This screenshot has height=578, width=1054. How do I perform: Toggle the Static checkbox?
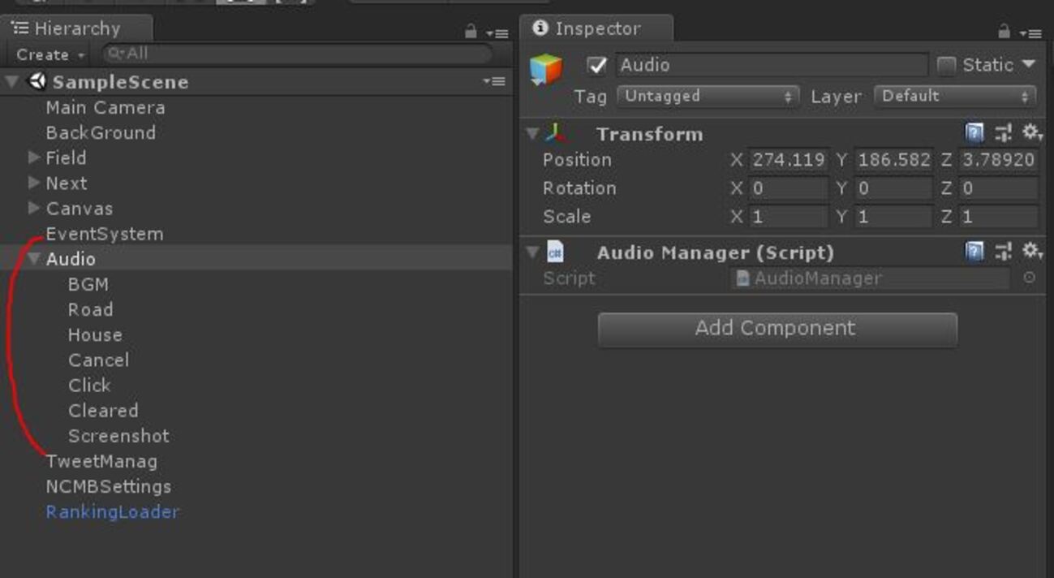(x=946, y=65)
